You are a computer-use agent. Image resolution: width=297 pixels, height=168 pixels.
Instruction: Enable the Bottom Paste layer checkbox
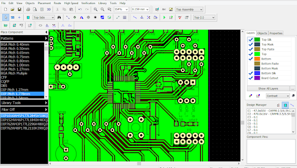tap(251, 63)
